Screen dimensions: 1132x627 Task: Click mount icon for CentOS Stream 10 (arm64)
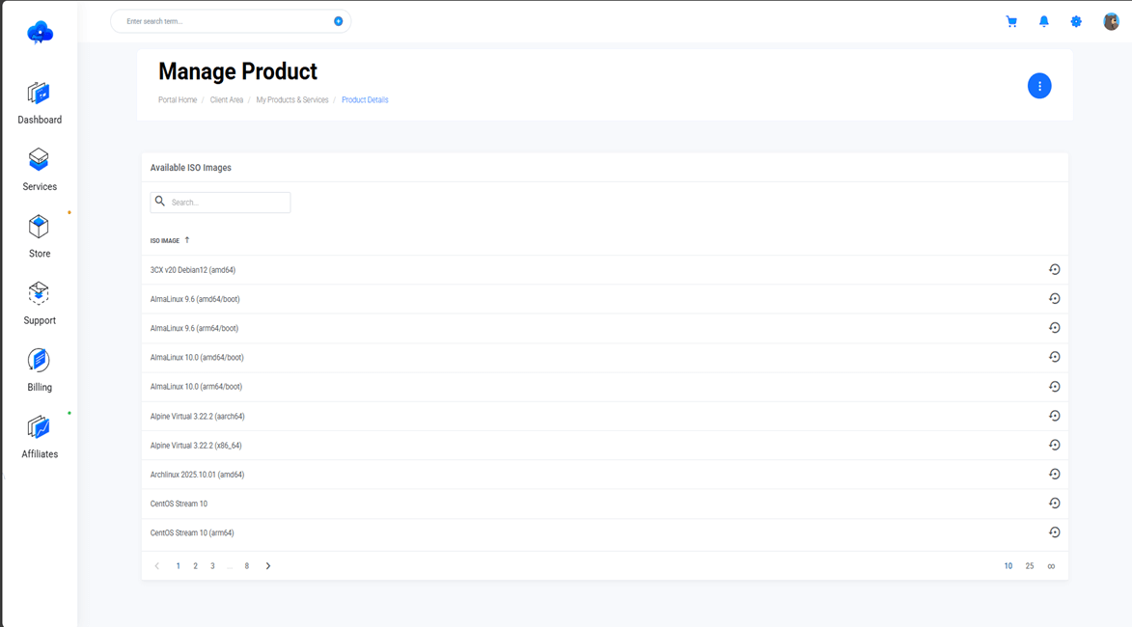tap(1054, 532)
